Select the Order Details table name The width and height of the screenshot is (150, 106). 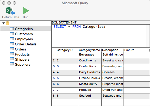coord(26,44)
